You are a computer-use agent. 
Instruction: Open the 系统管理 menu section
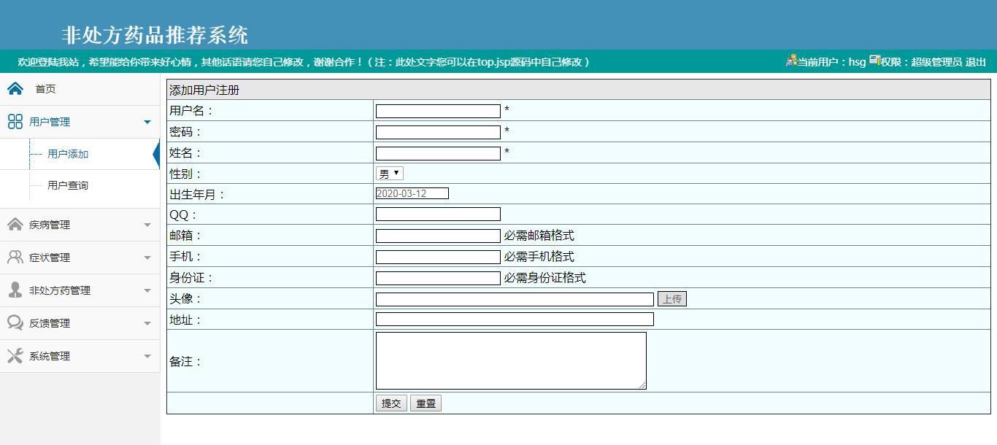[x=80, y=356]
